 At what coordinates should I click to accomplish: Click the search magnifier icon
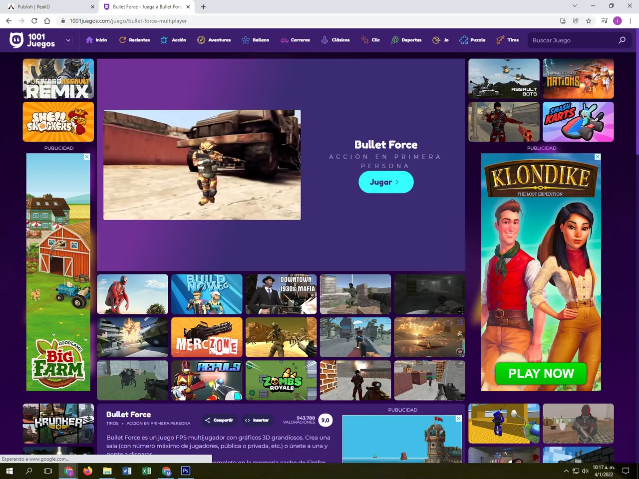point(622,40)
